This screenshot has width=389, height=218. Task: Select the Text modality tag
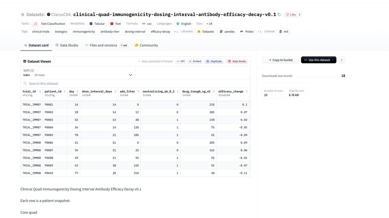click(x=115, y=24)
